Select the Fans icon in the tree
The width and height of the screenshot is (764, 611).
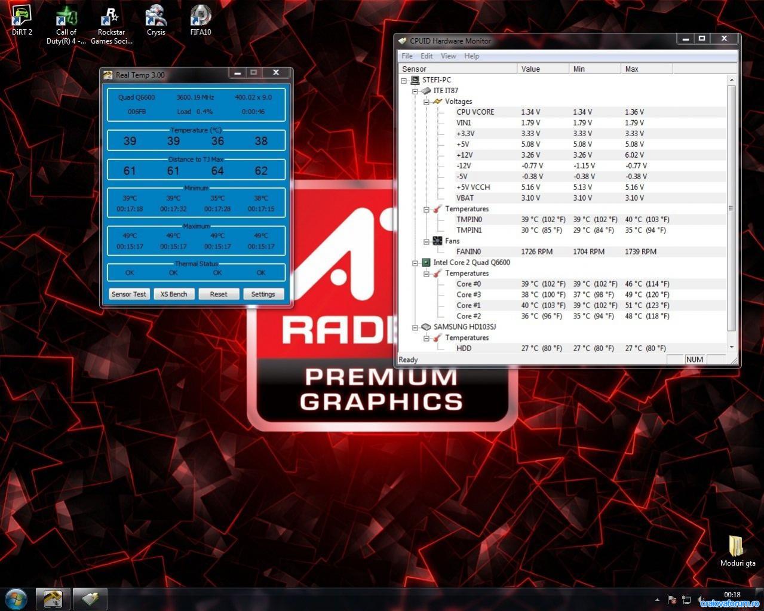(437, 241)
